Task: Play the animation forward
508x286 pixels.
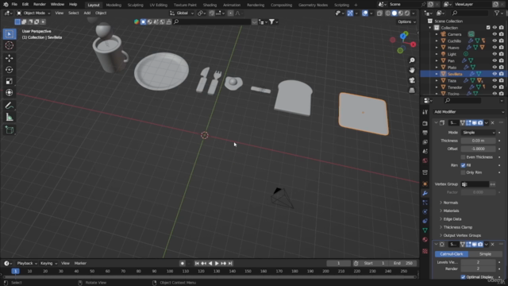Action: [x=217, y=263]
